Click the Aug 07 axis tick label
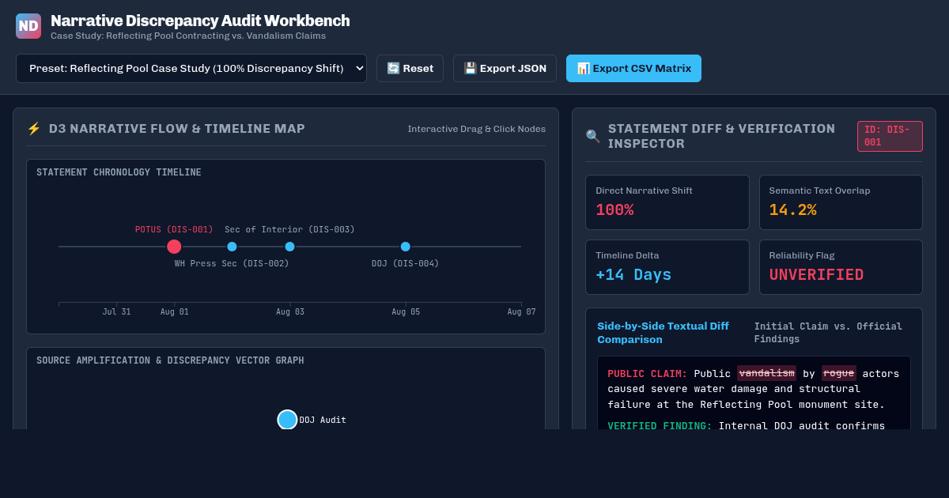The image size is (949, 498). tap(521, 312)
